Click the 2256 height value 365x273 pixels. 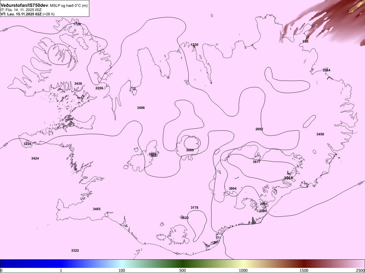pos(99,88)
